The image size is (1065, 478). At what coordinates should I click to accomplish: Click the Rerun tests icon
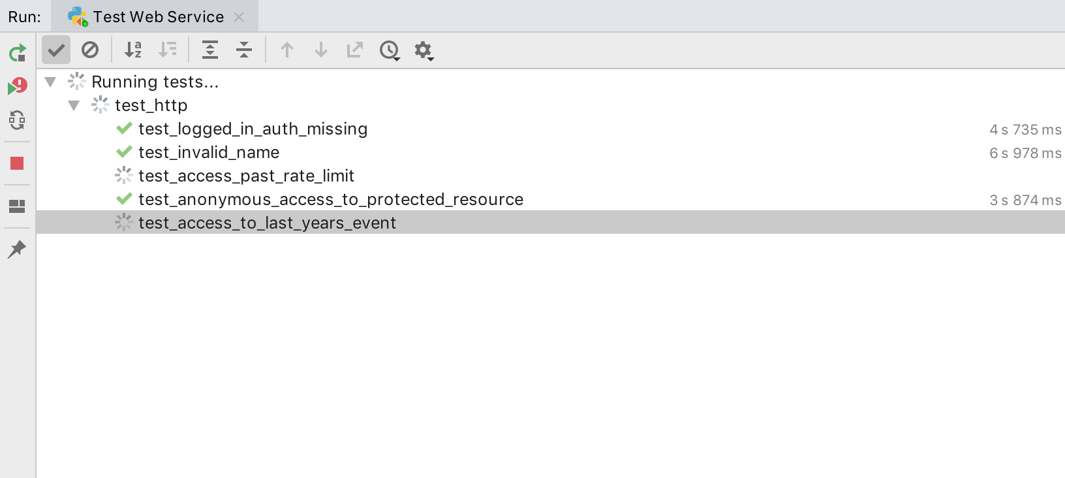point(18,52)
